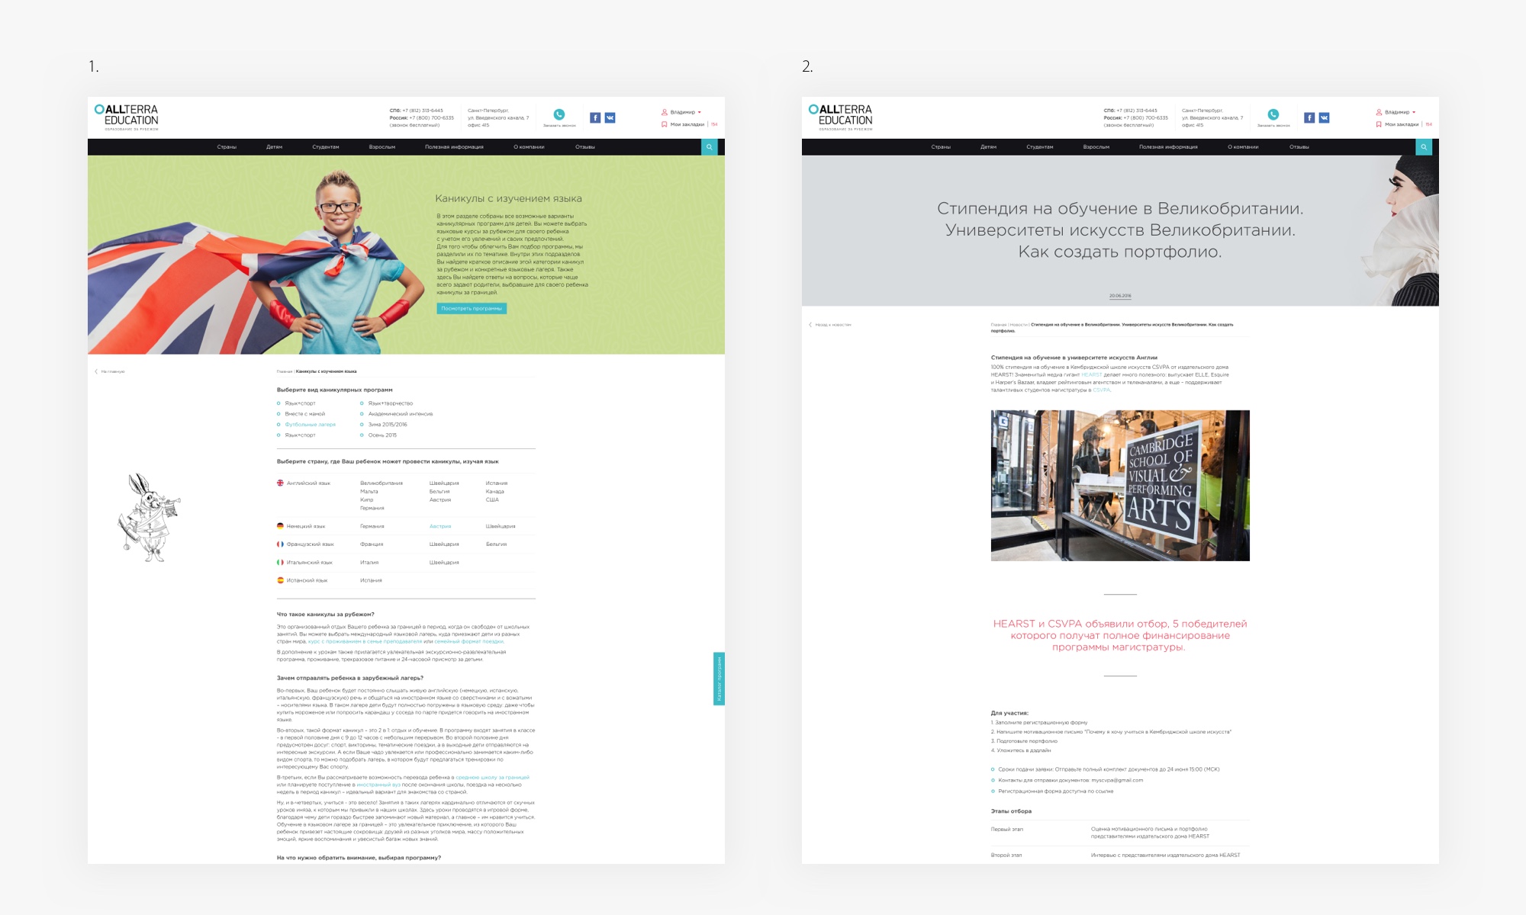Click the CSVPA link ending the article paragraph
The height and width of the screenshot is (915, 1526).
coord(1101,390)
